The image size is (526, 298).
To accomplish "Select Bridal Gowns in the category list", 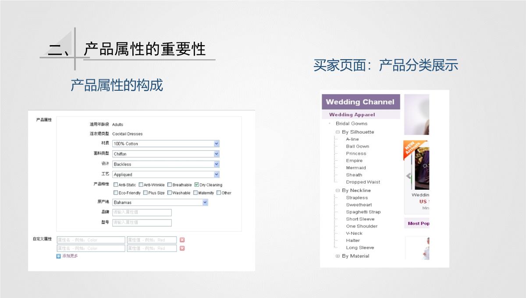I will [x=352, y=124].
